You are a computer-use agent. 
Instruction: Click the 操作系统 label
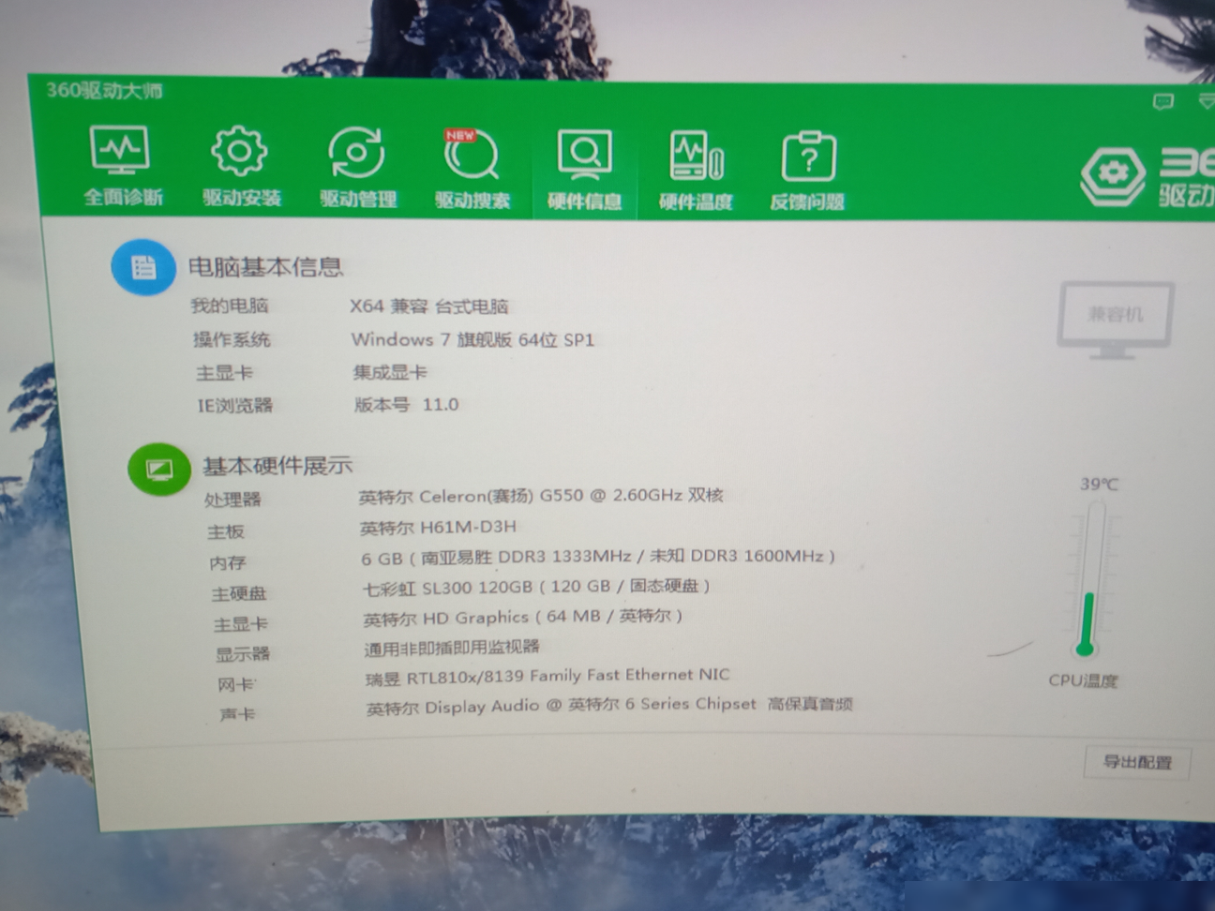click(x=232, y=339)
